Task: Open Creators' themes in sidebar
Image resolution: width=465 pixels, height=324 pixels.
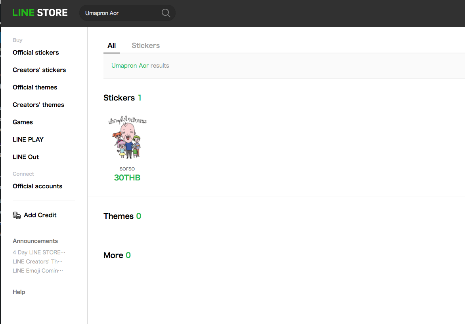Action: pyautogui.click(x=38, y=105)
